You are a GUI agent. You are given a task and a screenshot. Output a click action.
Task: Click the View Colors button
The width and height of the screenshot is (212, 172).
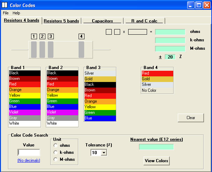pyautogui.click(x=156, y=161)
